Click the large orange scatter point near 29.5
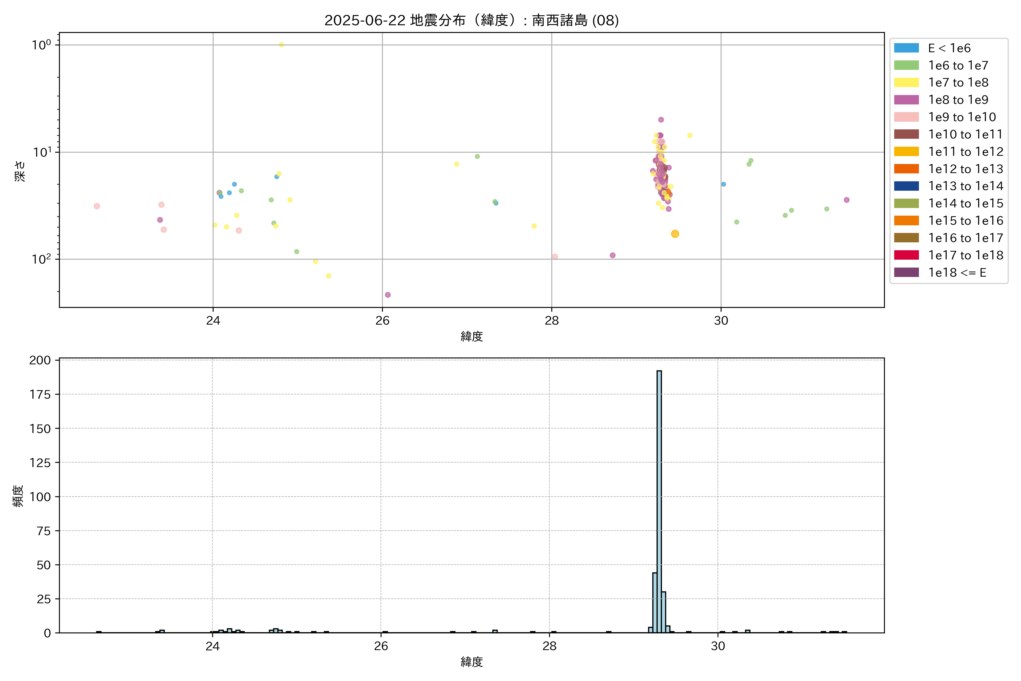The width and height of the screenshot is (1021, 681). pos(675,234)
